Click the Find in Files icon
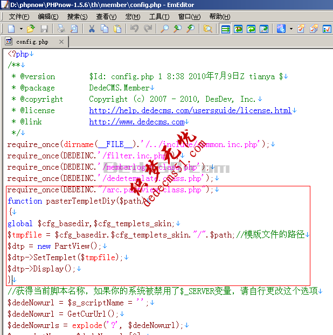 [207, 29]
